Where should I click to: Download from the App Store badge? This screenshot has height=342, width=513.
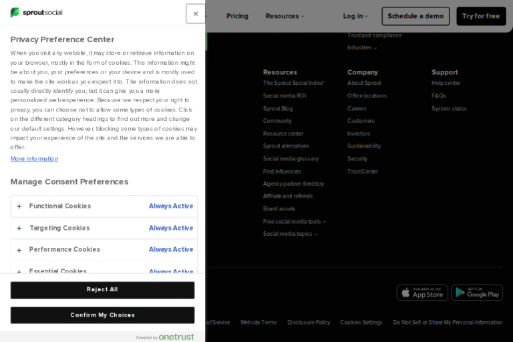click(x=422, y=293)
